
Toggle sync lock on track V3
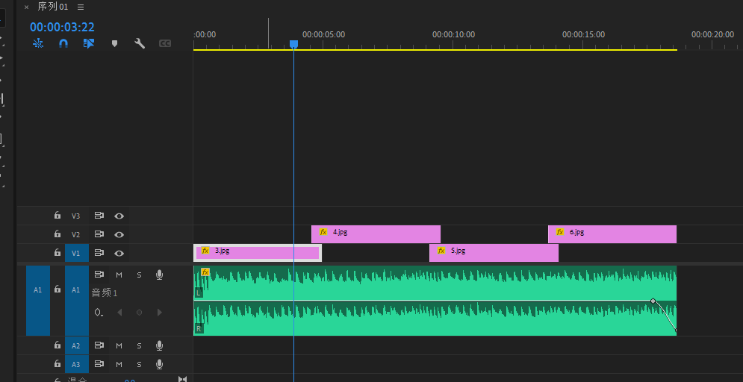(99, 216)
